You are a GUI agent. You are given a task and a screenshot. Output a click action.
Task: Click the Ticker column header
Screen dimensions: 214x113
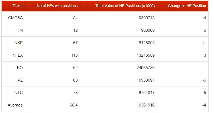(x=18, y=6)
